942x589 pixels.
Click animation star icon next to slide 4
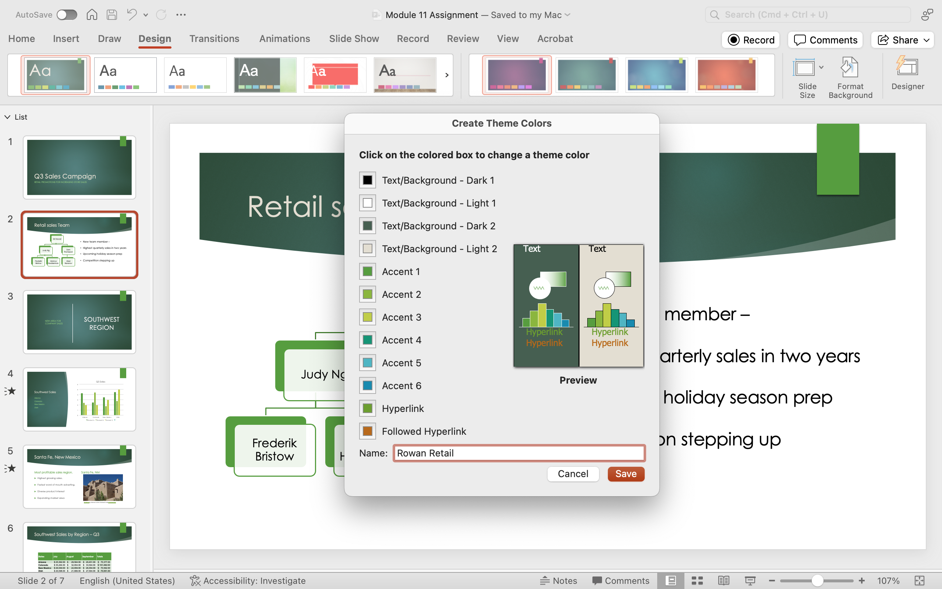coord(11,391)
